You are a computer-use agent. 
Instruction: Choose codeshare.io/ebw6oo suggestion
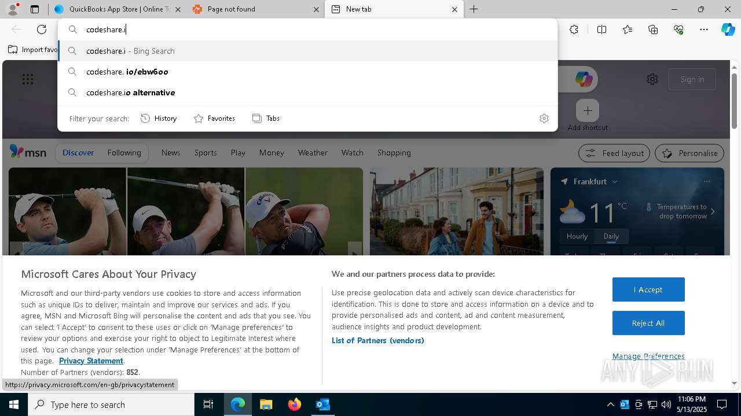(x=307, y=72)
